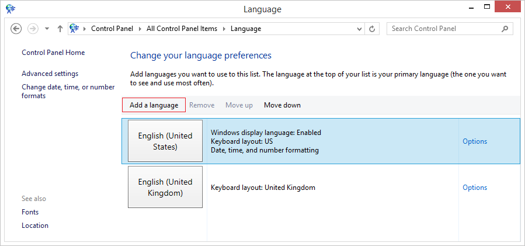Click the Language icon in address bar
The image size is (525, 246).
click(x=74, y=29)
